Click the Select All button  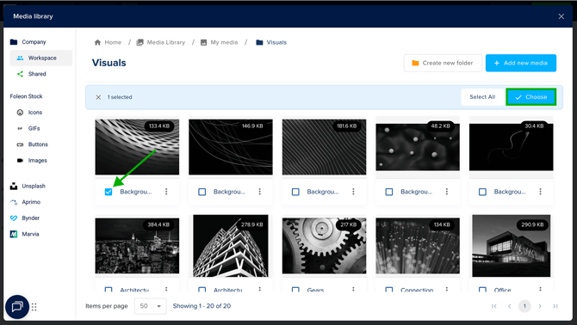tap(482, 97)
